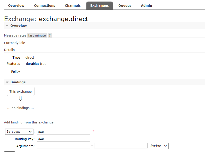Screen dimensions: 205x152
Task: Open the Channels tab
Action: pos(73,6)
